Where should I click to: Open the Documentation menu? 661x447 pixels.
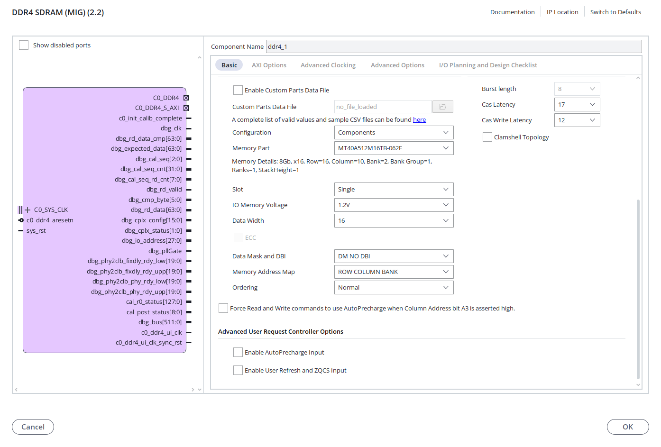point(512,12)
